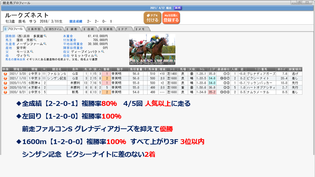This screenshot has height=177, width=315.
Task: Click magnifier icon beside owner 窪田 芳郎
Action: [x=35, y=39]
